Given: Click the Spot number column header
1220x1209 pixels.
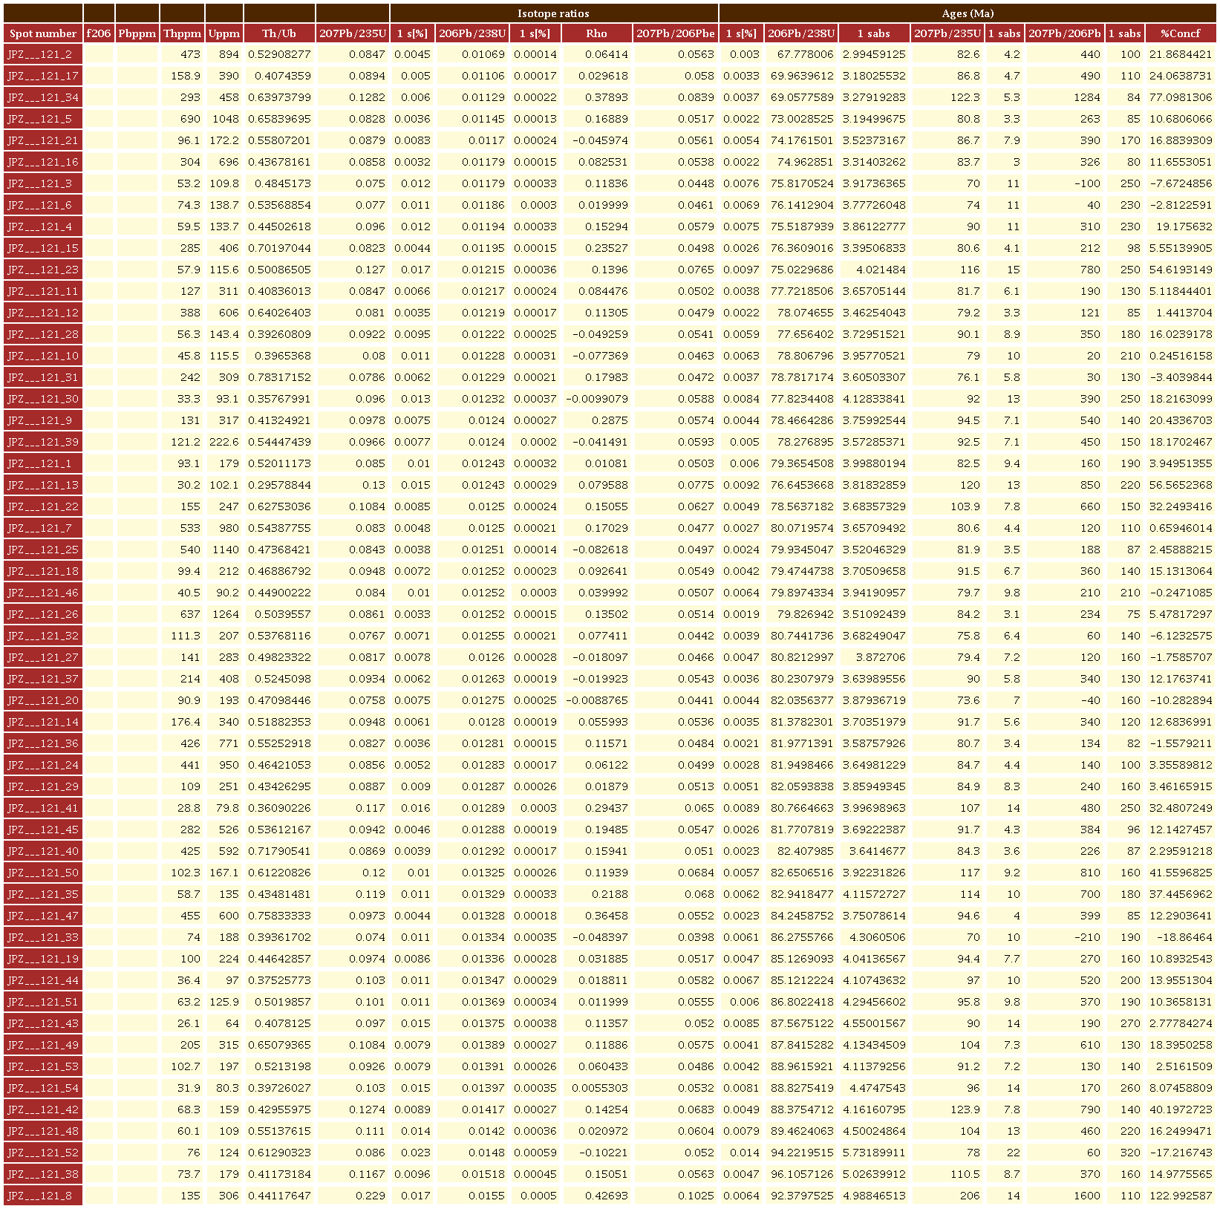Looking at the screenshot, I should [42, 33].
